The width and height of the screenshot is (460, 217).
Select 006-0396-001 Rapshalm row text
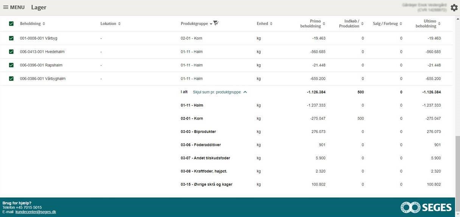[41, 65]
